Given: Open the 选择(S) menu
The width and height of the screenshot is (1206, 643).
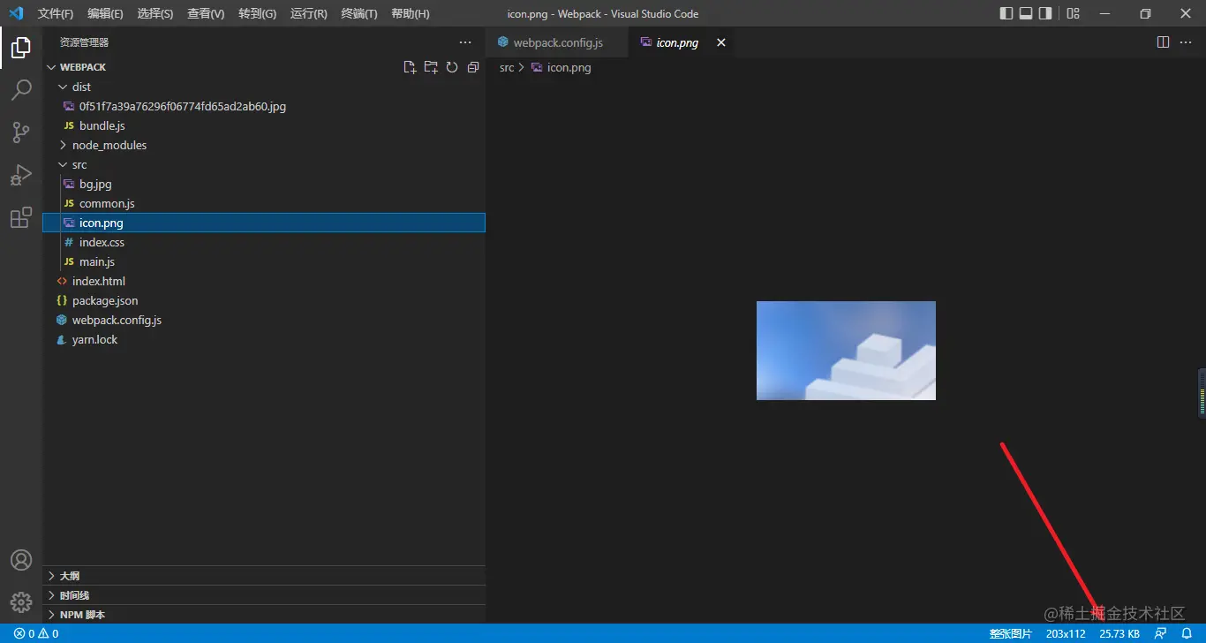Looking at the screenshot, I should 155,13.
